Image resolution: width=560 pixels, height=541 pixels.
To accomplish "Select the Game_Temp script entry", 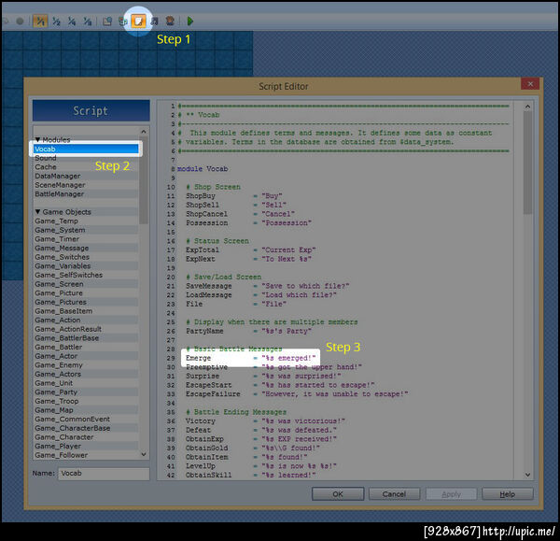I will click(86, 221).
